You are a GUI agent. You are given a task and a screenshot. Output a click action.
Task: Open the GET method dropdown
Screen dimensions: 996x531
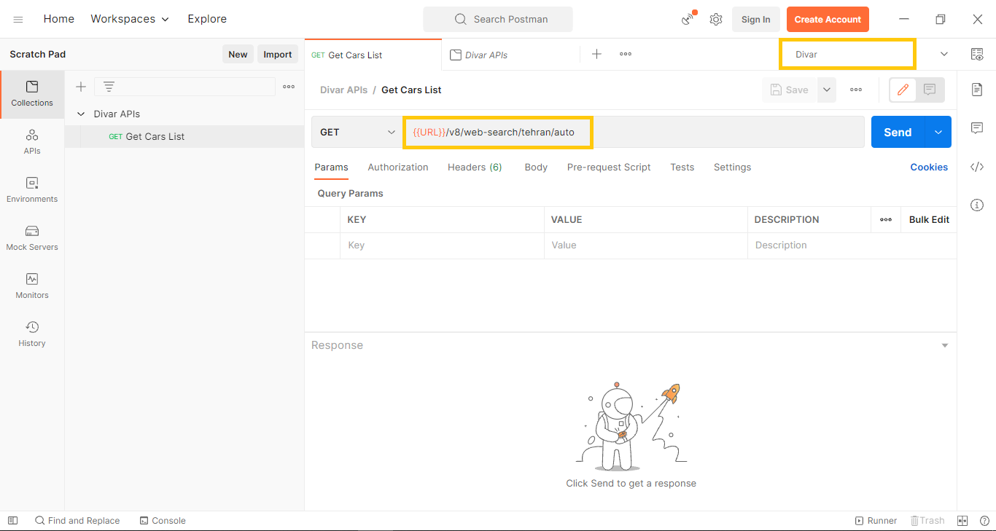(x=357, y=132)
